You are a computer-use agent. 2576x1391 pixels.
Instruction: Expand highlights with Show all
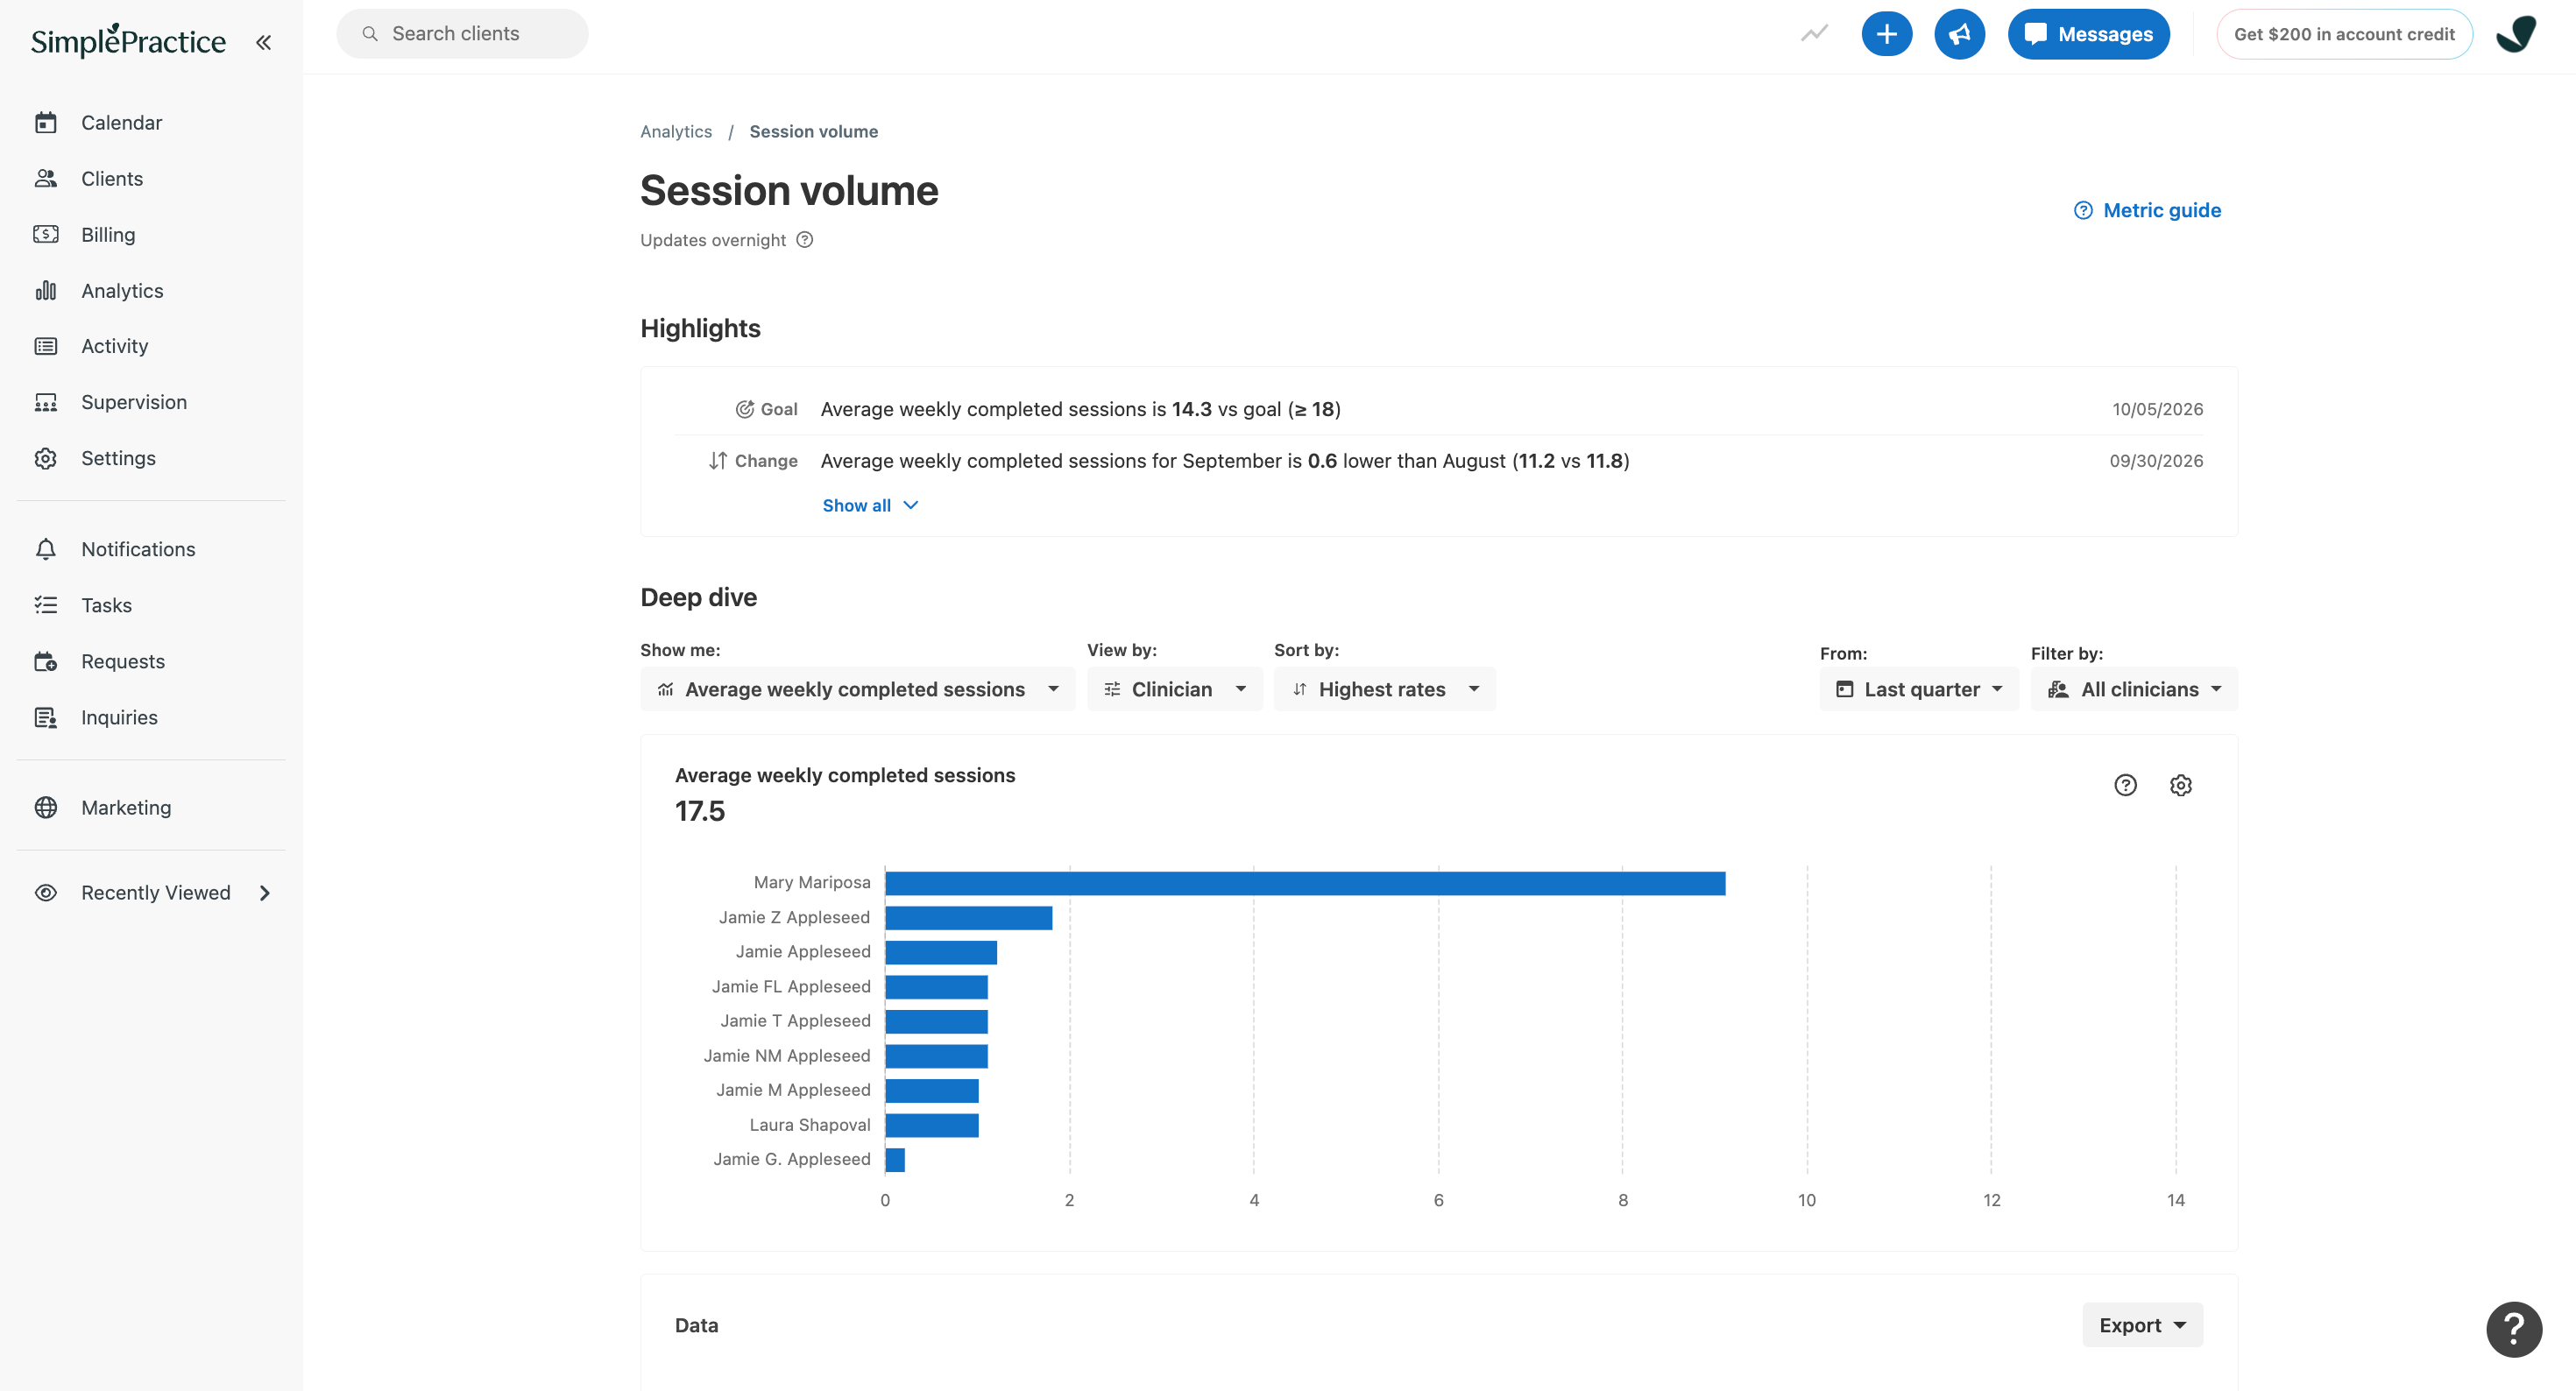tap(870, 505)
